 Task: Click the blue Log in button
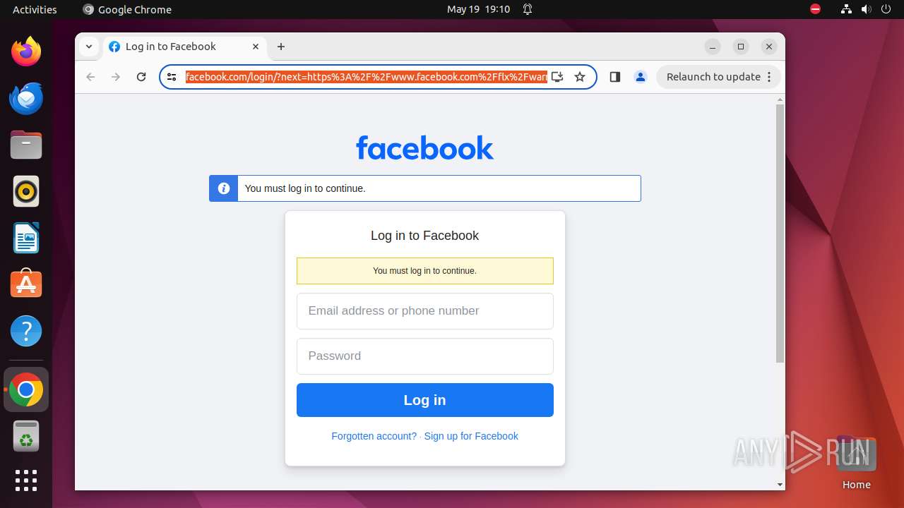(x=425, y=400)
